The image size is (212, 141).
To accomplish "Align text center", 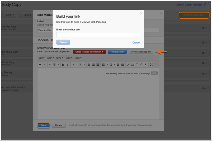I will 93,65.
